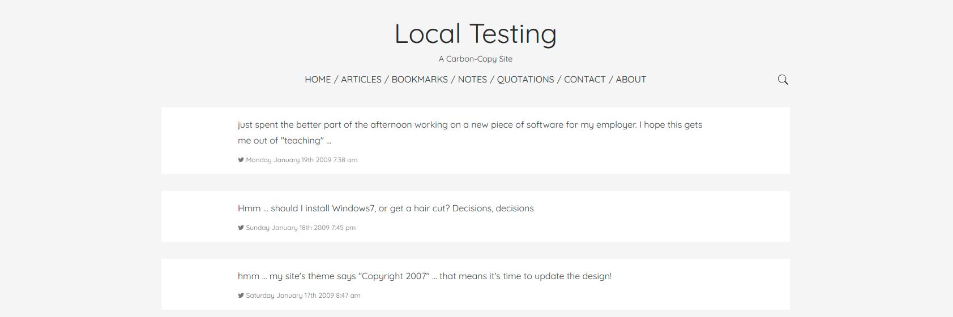Open the Saturday January 17th 2009 timestamp link
The height and width of the screenshot is (317, 953).
[303, 296]
